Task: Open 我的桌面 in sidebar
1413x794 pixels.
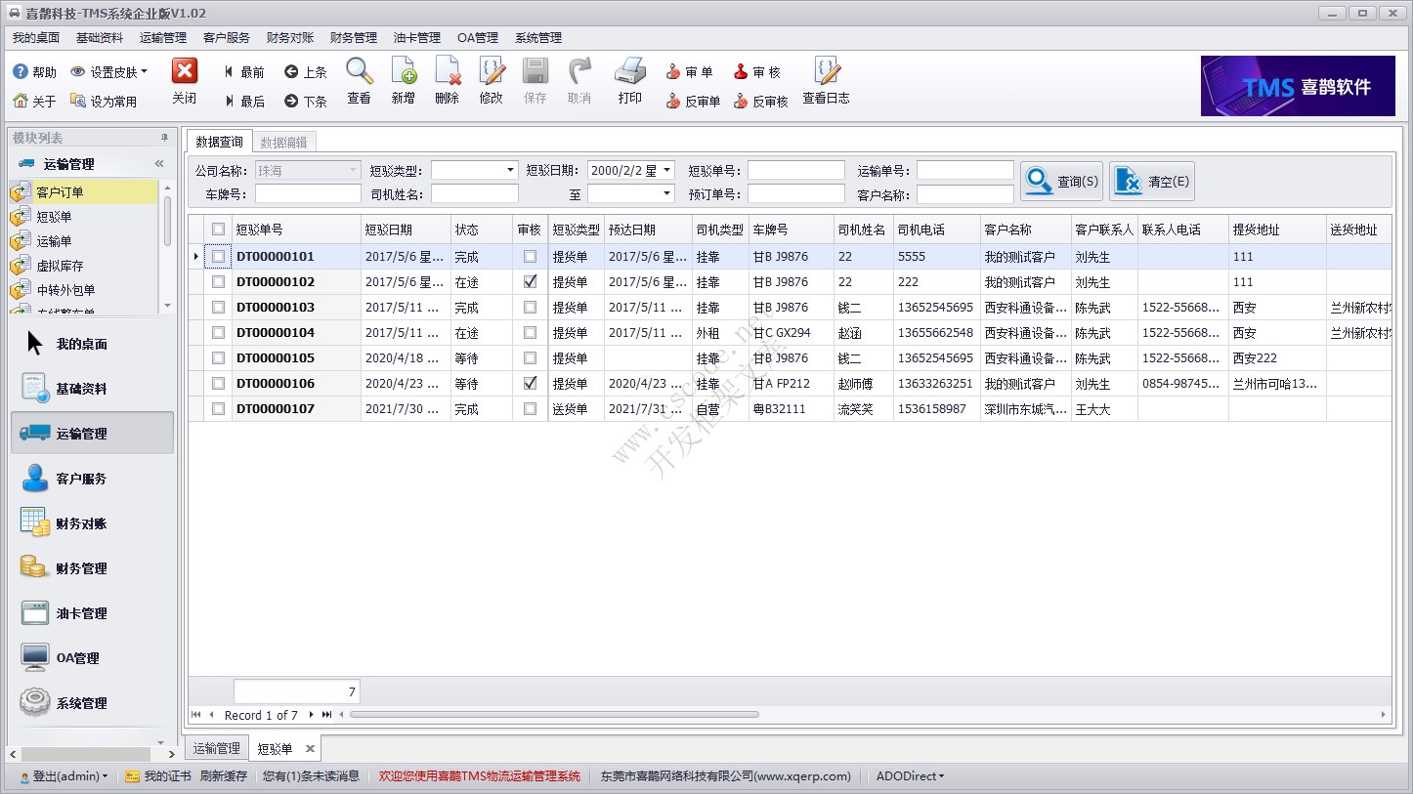Action: click(92, 344)
